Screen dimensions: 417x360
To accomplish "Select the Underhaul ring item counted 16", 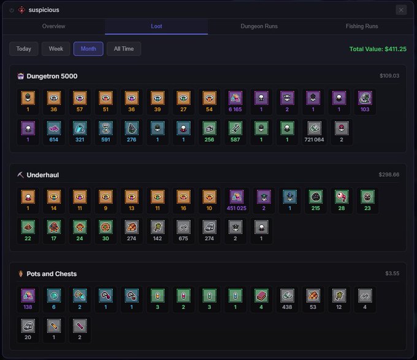I will 183,200.
